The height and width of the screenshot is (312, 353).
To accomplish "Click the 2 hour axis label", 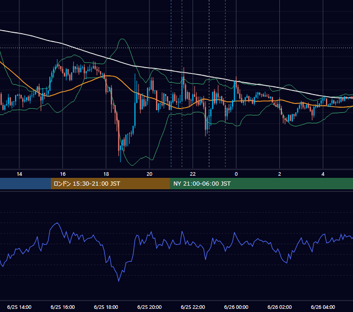I will pyautogui.click(x=280, y=174).
